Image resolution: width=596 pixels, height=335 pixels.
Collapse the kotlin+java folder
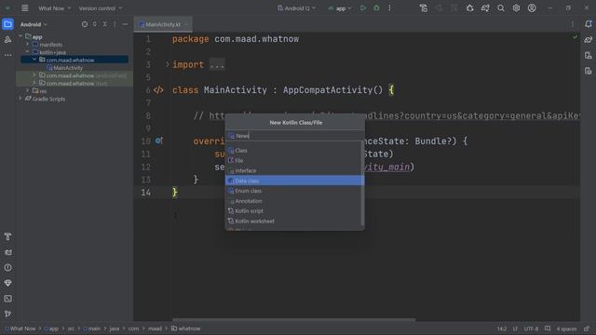[x=27, y=52]
